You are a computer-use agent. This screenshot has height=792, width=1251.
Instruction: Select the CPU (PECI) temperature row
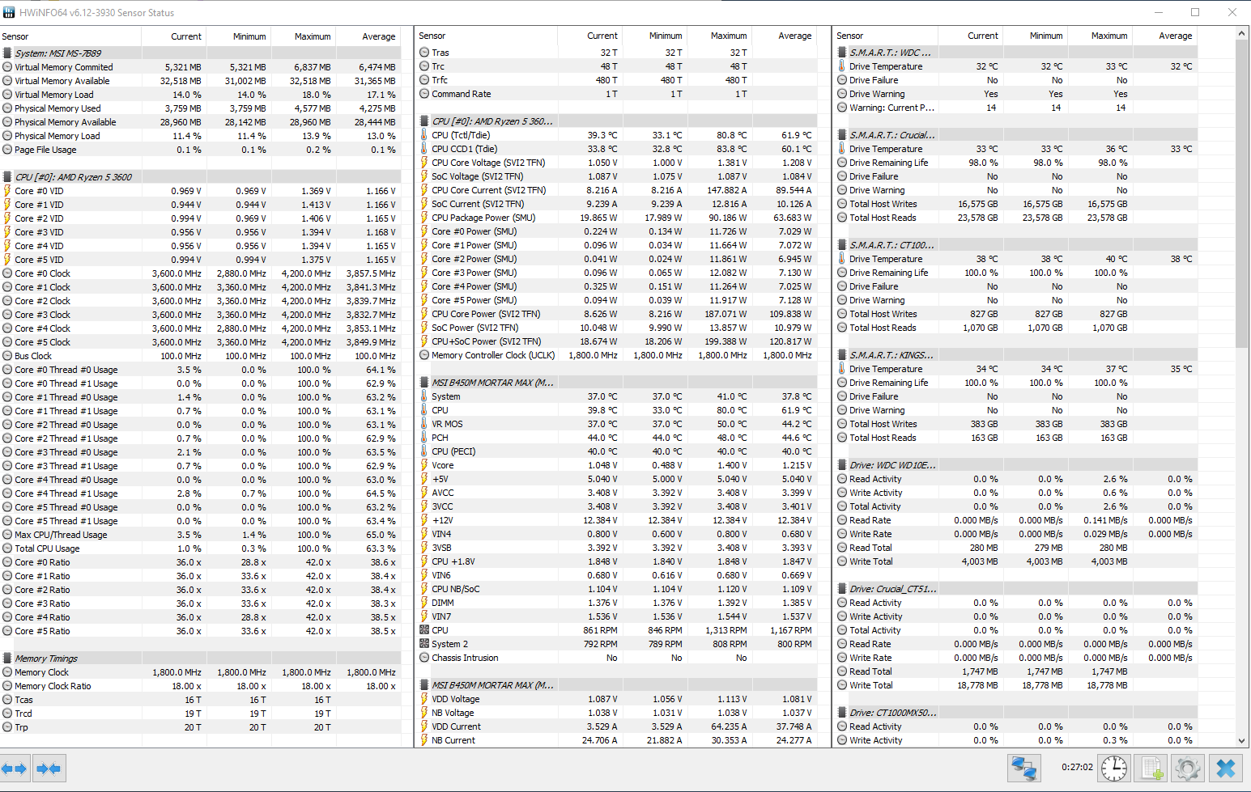pos(617,451)
